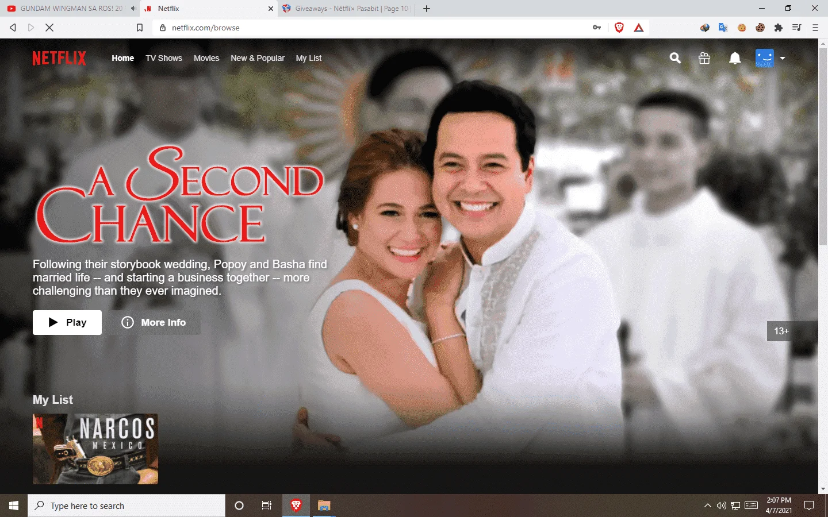Image resolution: width=828 pixels, height=517 pixels.
Task: Play A Second Chance
Action: click(x=67, y=322)
